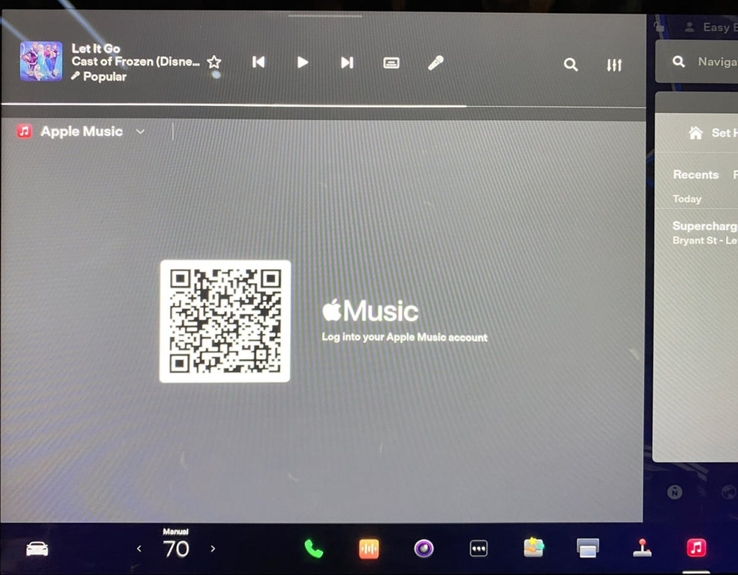Click the compass north icon on map

point(675,492)
